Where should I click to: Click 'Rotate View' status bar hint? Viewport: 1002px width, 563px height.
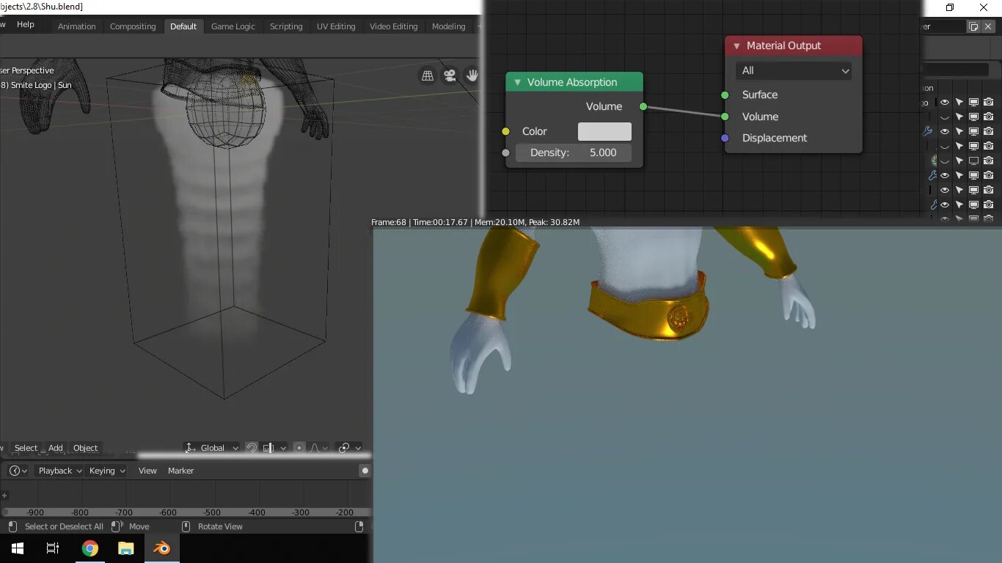(x=220, y=526)
